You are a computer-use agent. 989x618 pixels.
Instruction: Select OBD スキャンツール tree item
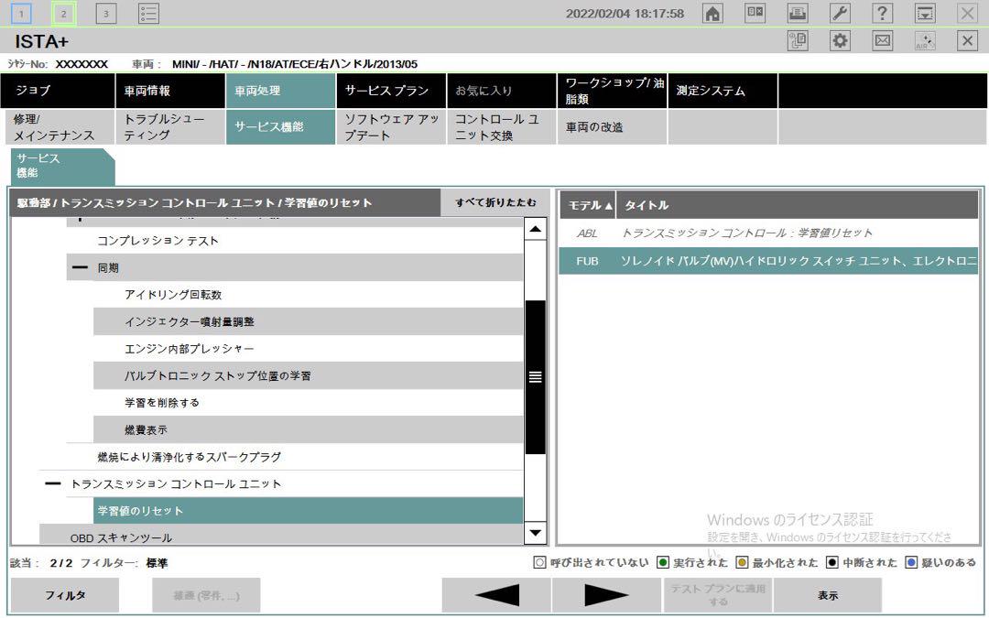pos(281,536)
